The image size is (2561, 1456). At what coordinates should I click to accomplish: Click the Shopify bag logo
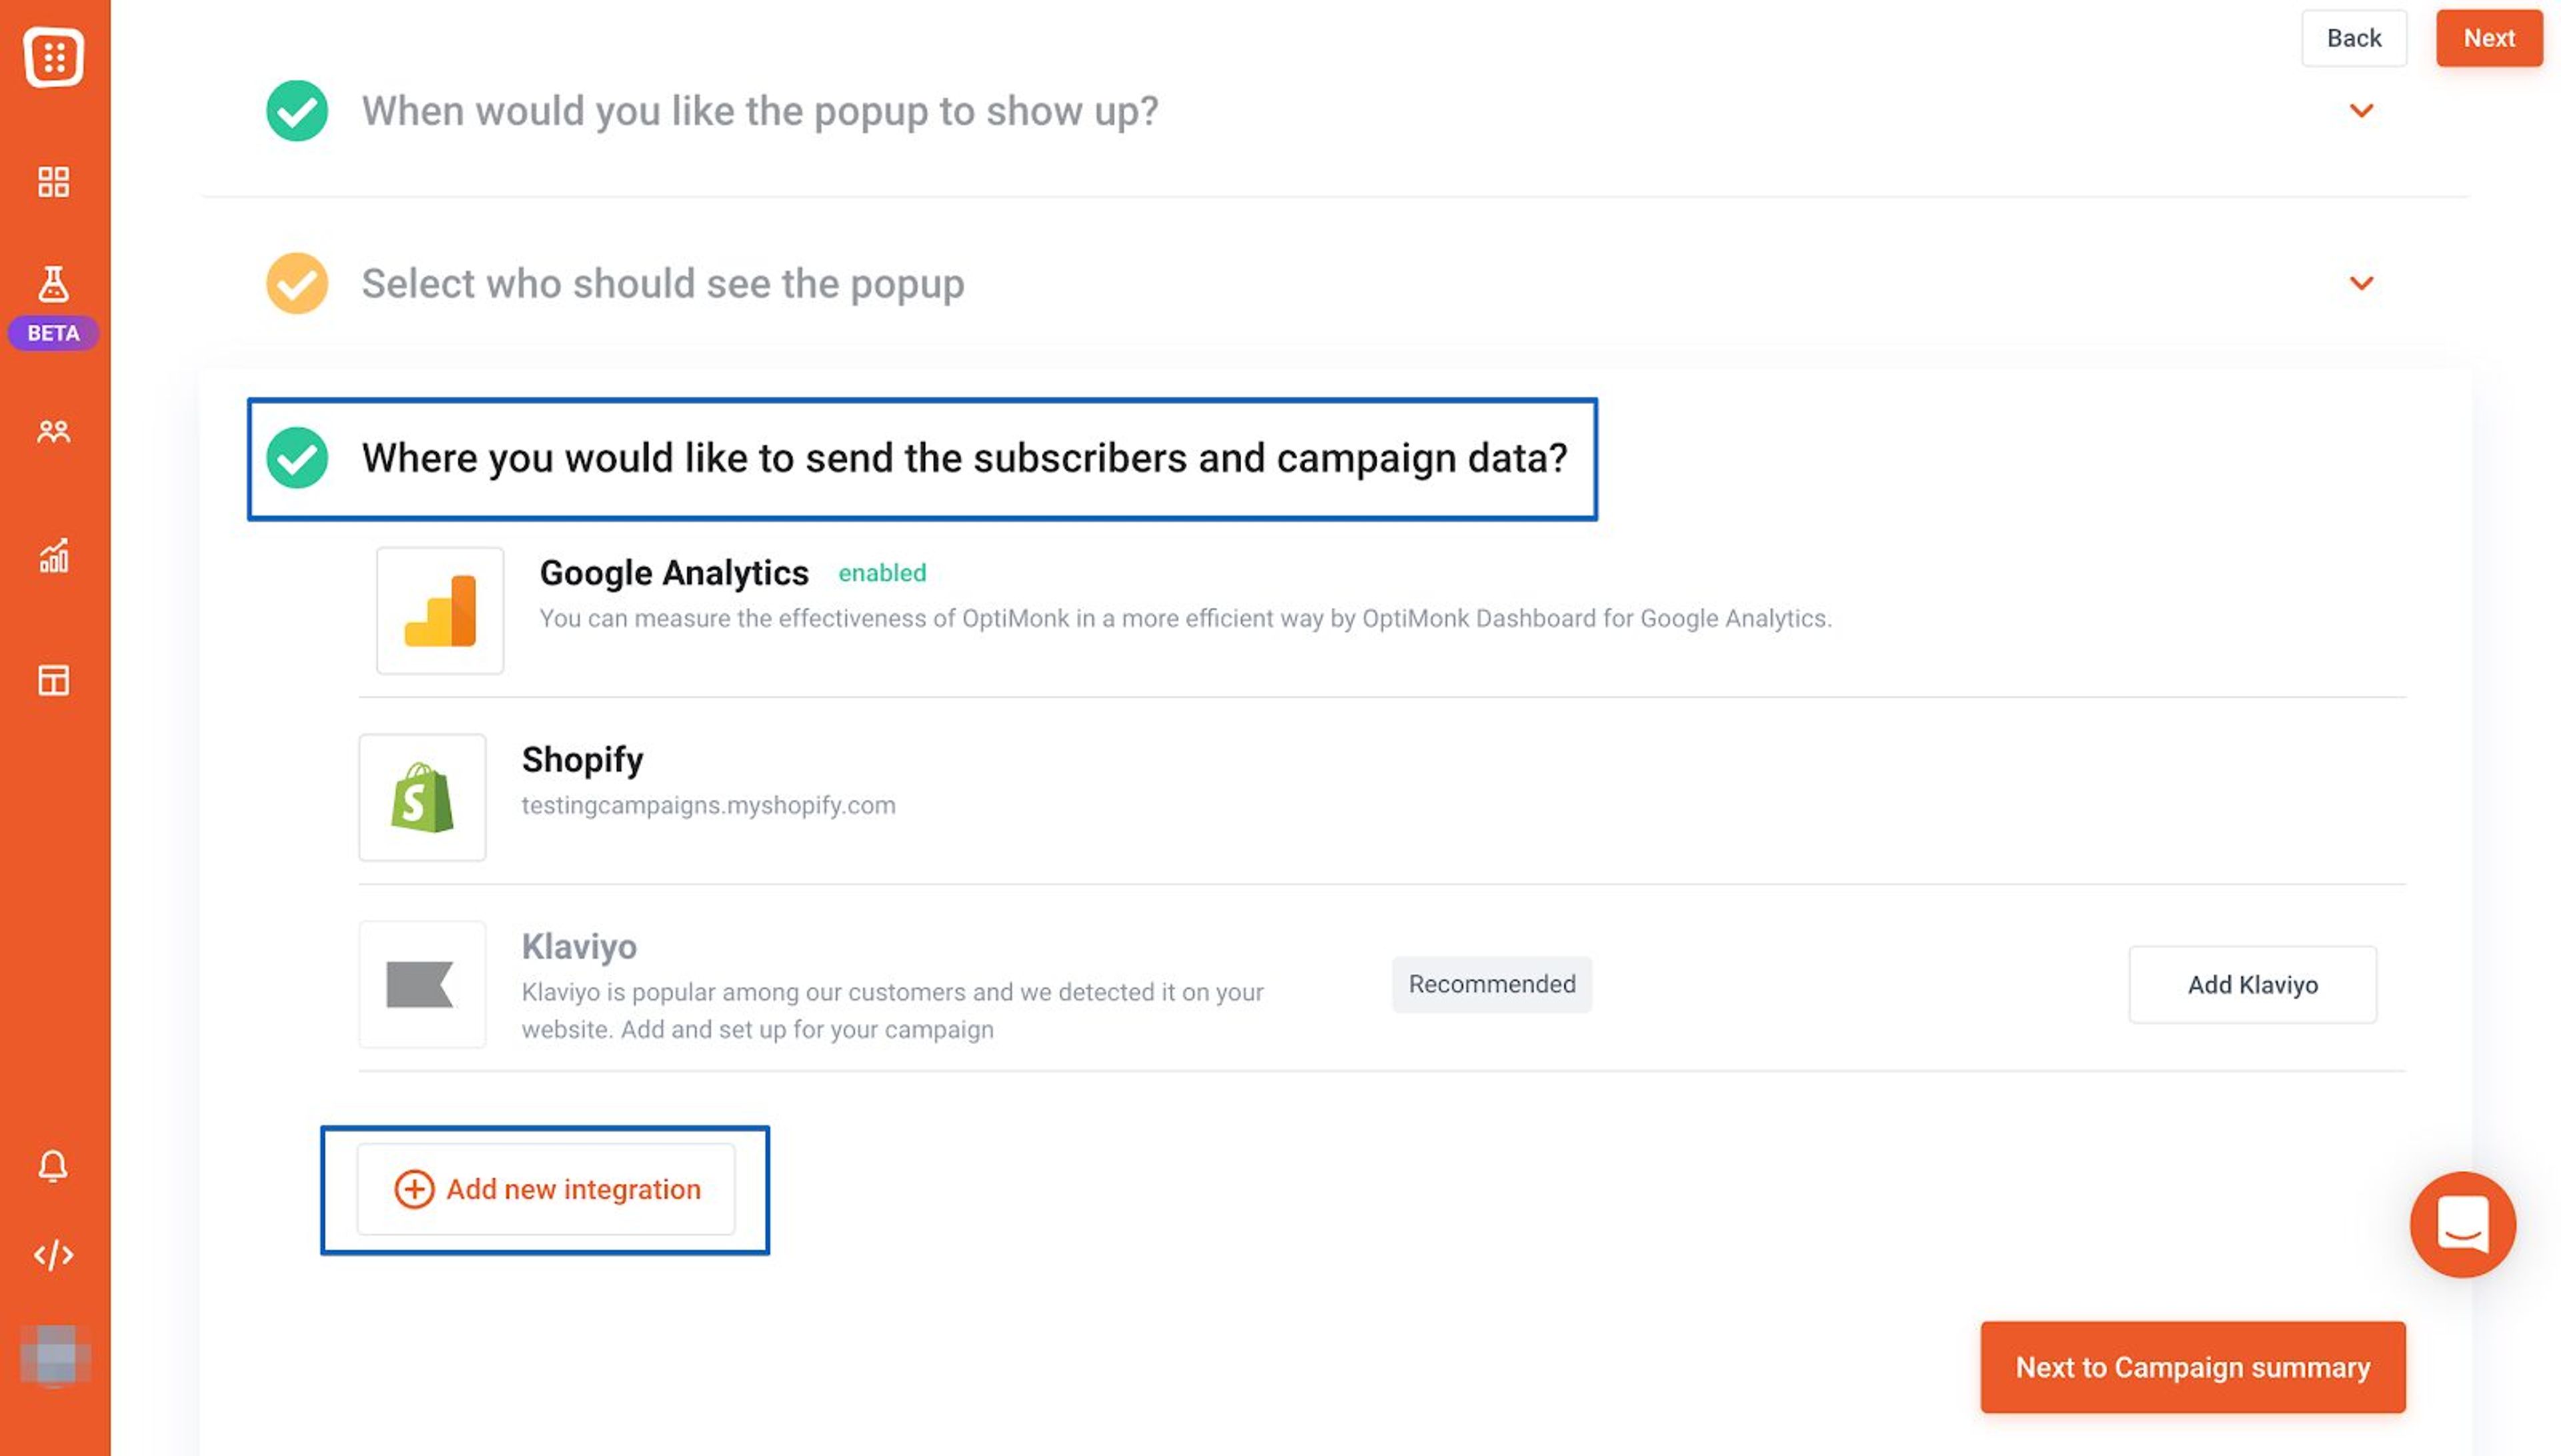click(423, 797)
